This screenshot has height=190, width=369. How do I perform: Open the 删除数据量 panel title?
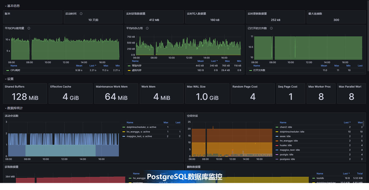(x=194, y=167)
